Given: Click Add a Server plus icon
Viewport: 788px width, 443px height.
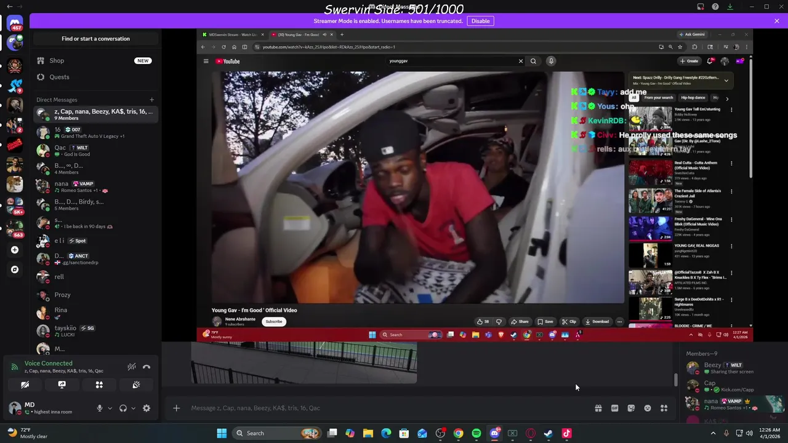Looking at the screenshot, I should click(x=15, y=250).
